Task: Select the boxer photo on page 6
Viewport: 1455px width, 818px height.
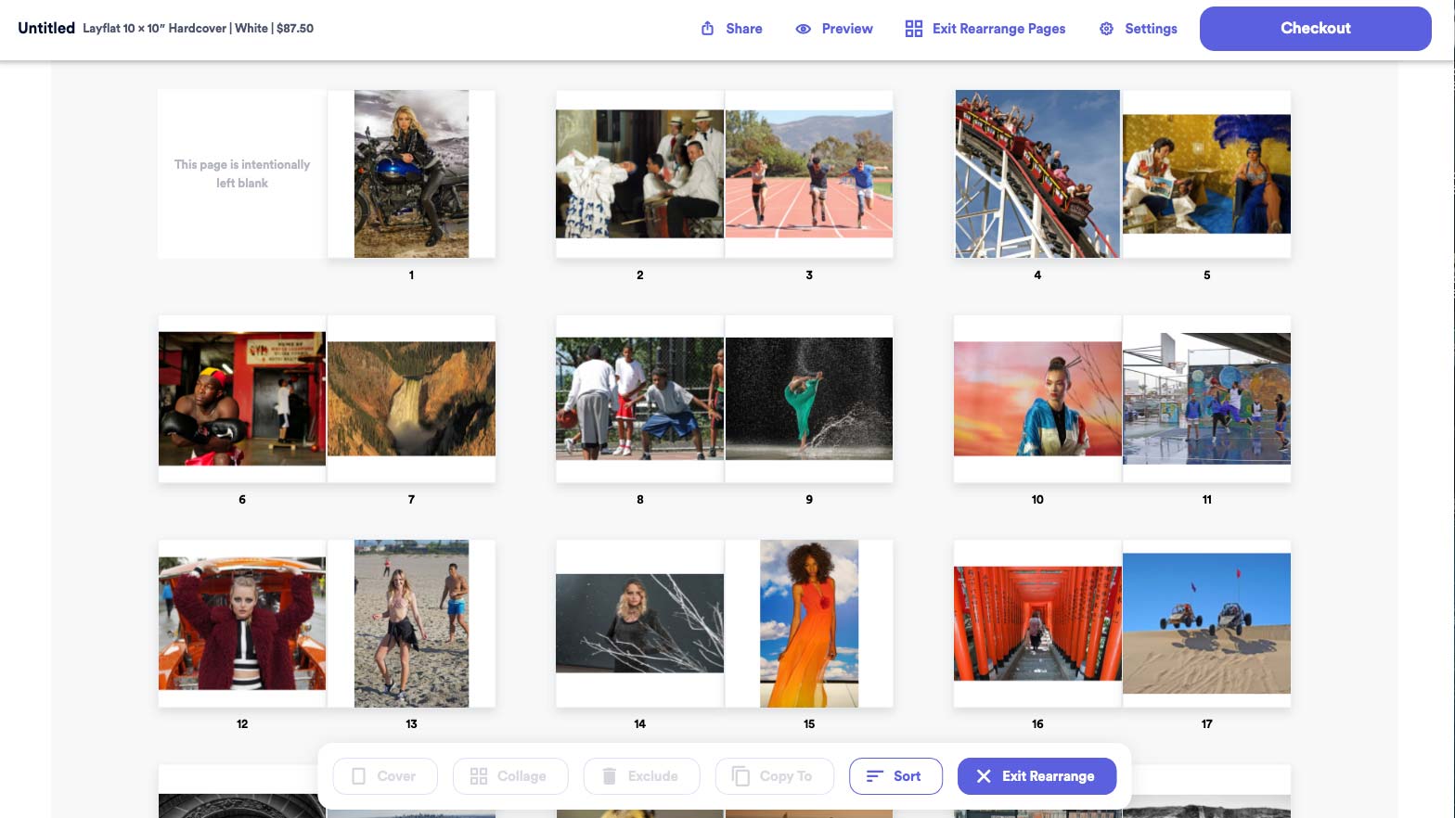Action: (x=242, y=399)
